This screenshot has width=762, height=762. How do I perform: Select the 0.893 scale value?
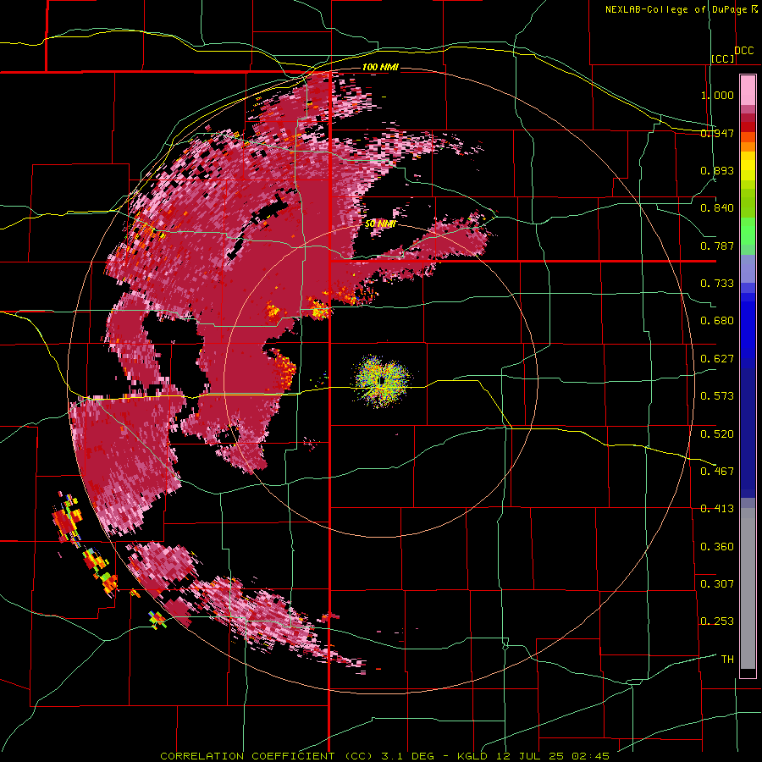click(717, 170)
